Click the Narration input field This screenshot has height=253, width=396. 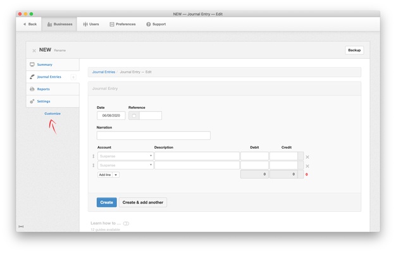[x=154, y=135]
